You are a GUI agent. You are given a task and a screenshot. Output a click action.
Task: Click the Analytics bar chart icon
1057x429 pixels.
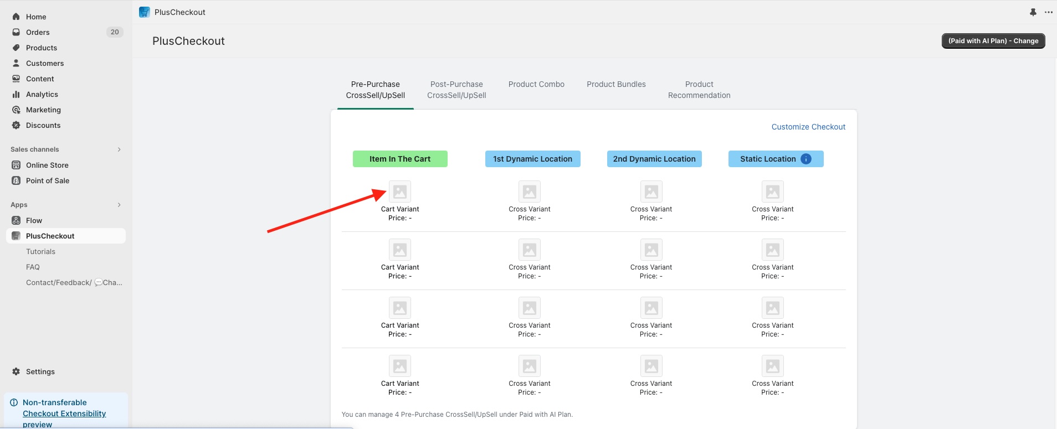[16, 94]
